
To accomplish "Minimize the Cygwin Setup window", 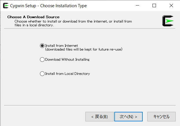I will click(x=139, y=6).
